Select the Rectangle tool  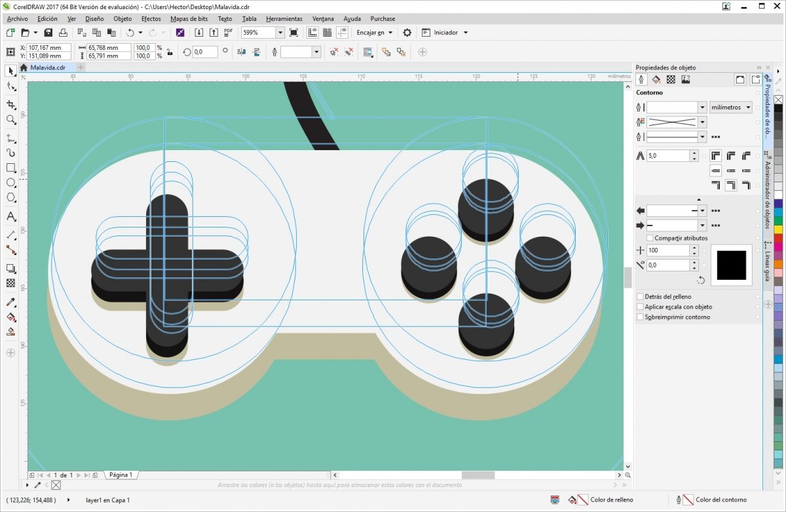point(10,168)
